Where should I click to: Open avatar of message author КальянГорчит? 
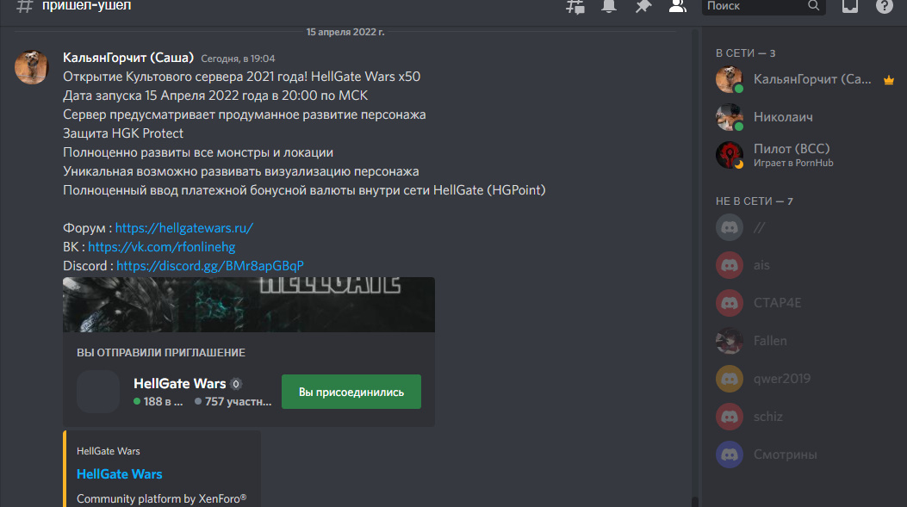tap(31, 67)
